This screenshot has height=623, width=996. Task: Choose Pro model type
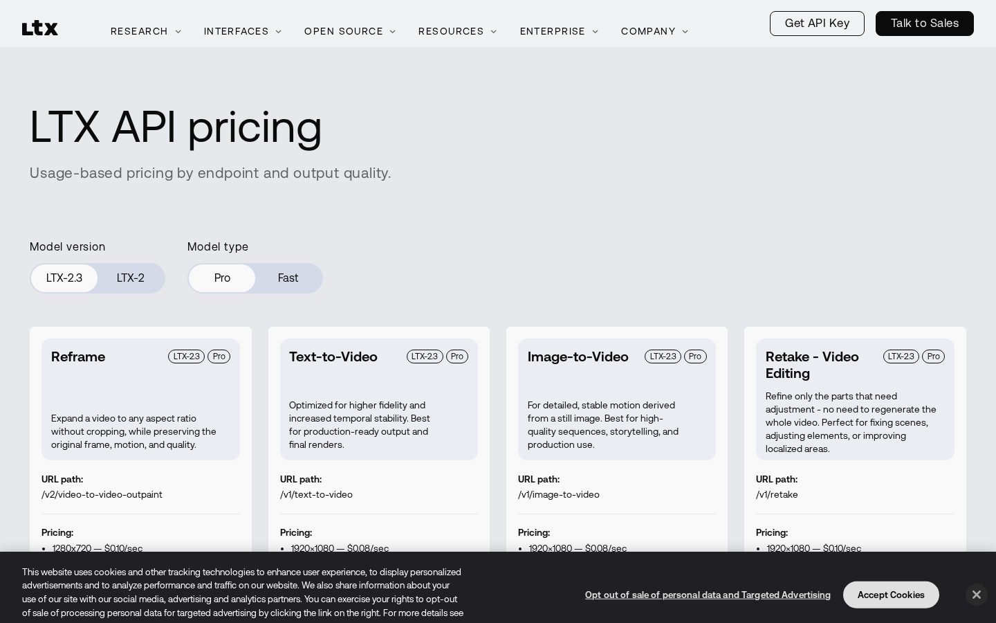[x=222, y=278]
